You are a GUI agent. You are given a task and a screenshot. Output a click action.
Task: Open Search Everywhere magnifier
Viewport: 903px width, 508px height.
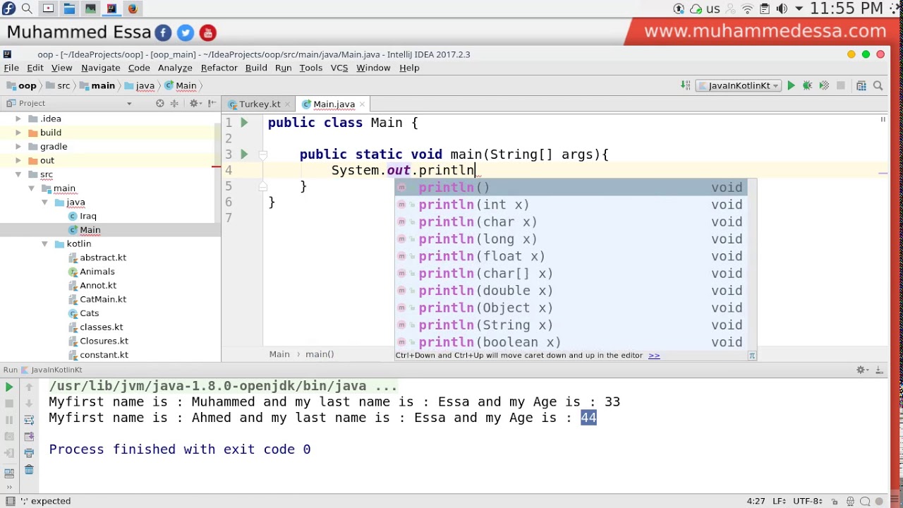[878, 85]
